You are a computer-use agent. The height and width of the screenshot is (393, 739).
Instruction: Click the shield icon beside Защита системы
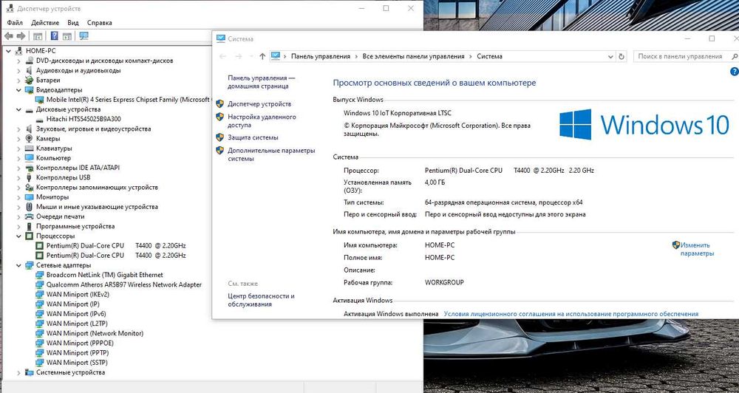pos(219,137)
